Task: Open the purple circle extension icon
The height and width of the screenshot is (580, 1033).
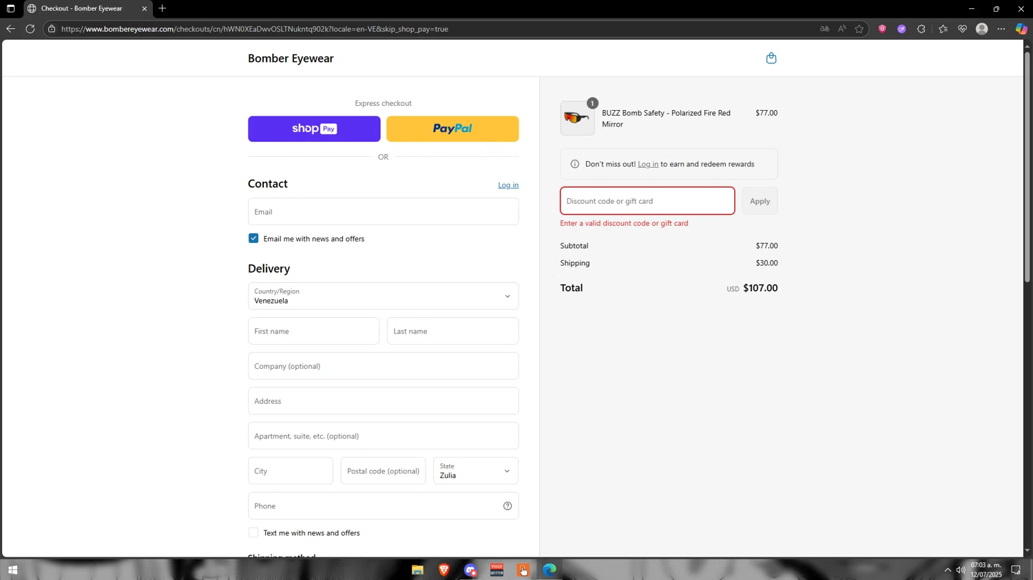Action: tap(901, 29)
